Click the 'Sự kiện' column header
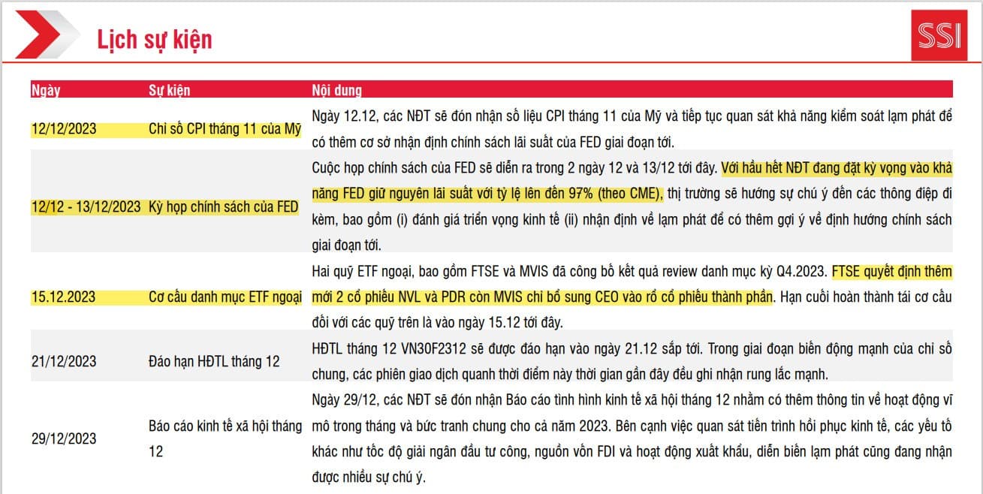The width and height of the screenshot is (983, 494). coord(169,90)
